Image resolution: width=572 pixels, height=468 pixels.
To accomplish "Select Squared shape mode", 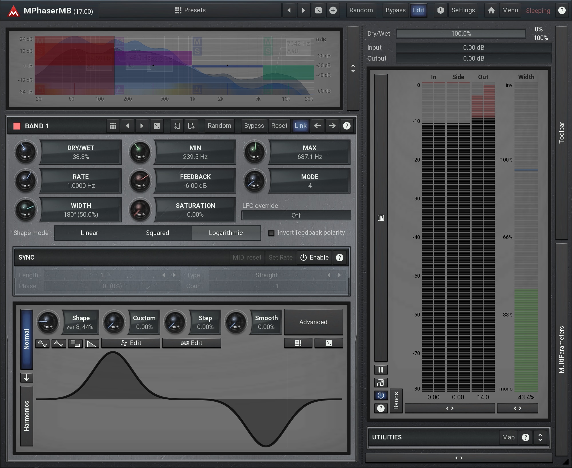I will pos(157,233).
